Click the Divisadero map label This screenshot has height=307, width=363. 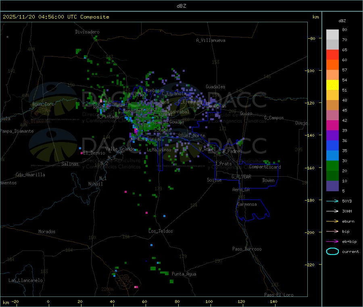[87, 32]
